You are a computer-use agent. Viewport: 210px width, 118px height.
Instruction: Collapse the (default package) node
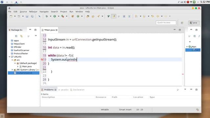tap(15, 63)
